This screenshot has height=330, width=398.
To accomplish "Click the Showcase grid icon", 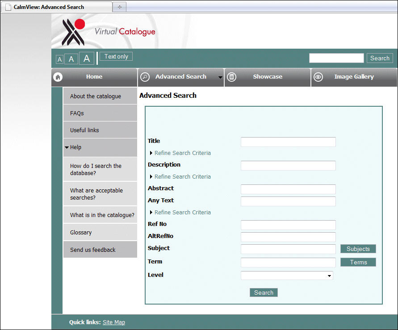I will tap(231, 77).
